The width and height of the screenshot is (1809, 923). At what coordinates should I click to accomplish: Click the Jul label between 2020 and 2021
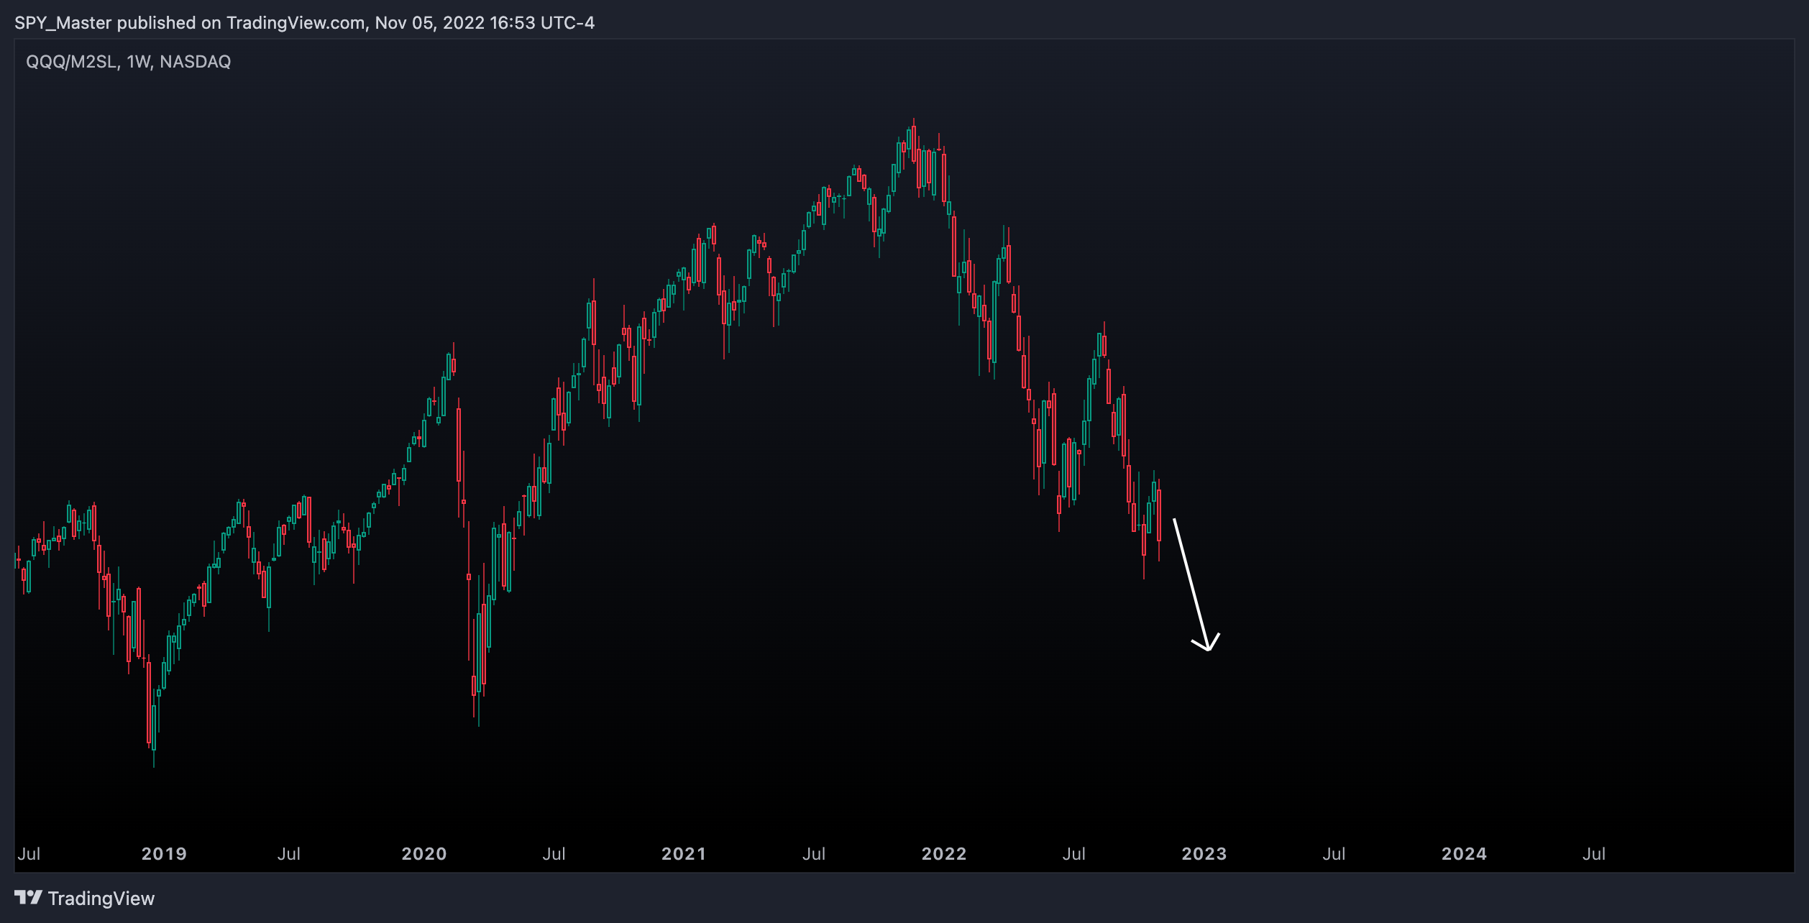pyautogui.click(x=554, y=854)
